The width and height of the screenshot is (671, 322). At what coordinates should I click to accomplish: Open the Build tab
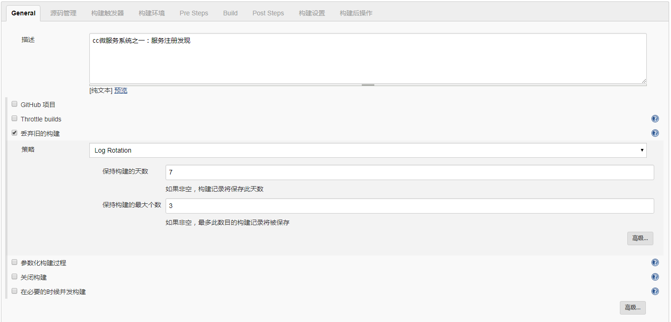click(230, 13)
